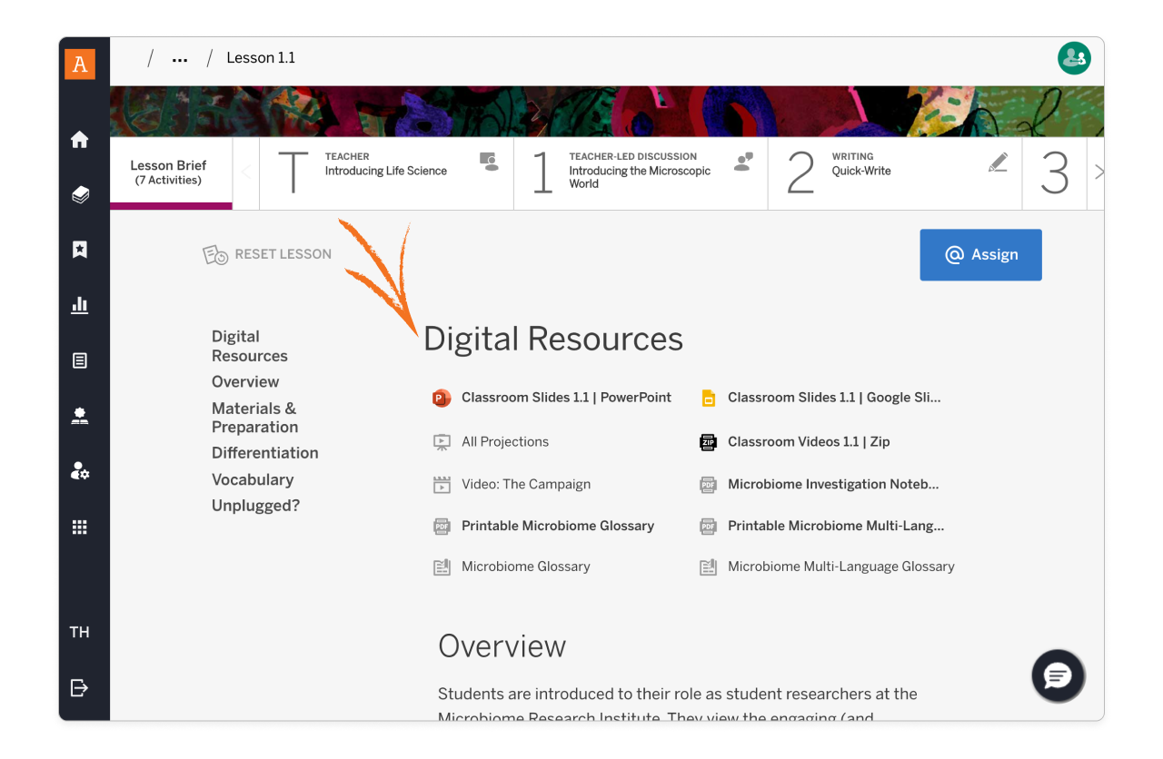
Task: Jump to the Vocabulary section link
Action: point(253,479)
